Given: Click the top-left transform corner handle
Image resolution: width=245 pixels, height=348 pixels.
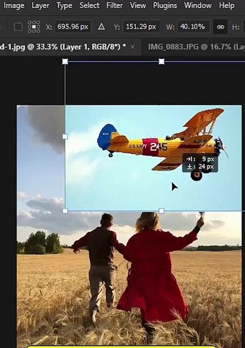Looking at the screenshot, I should [65, 61].
